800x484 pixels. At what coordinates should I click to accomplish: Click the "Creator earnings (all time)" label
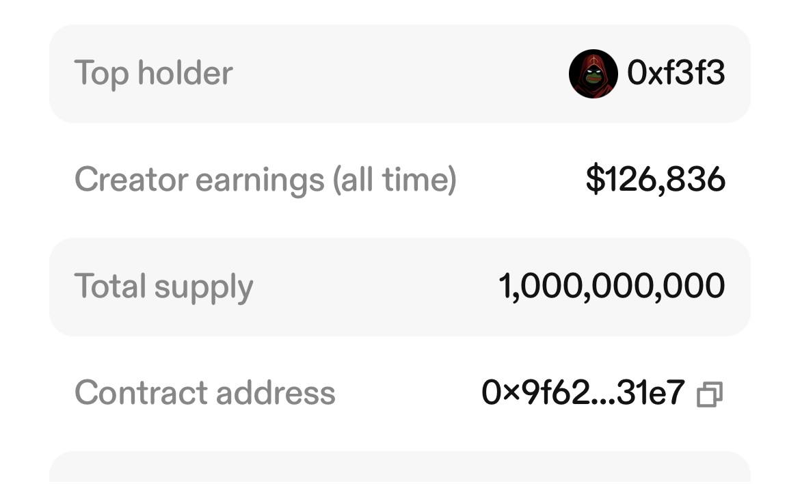[x=265, y=180]
